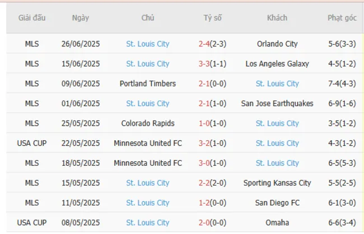364x234 pixels.
Task: Open the 2-4 score against Orlando City
Action: [x=204, y=44]
